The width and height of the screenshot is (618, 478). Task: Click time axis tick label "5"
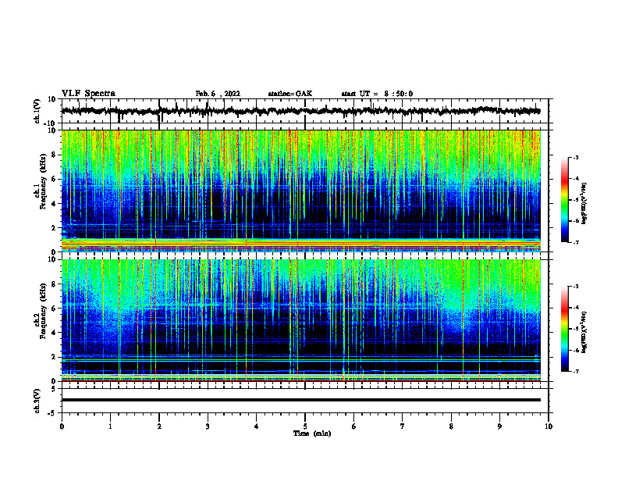305,426
